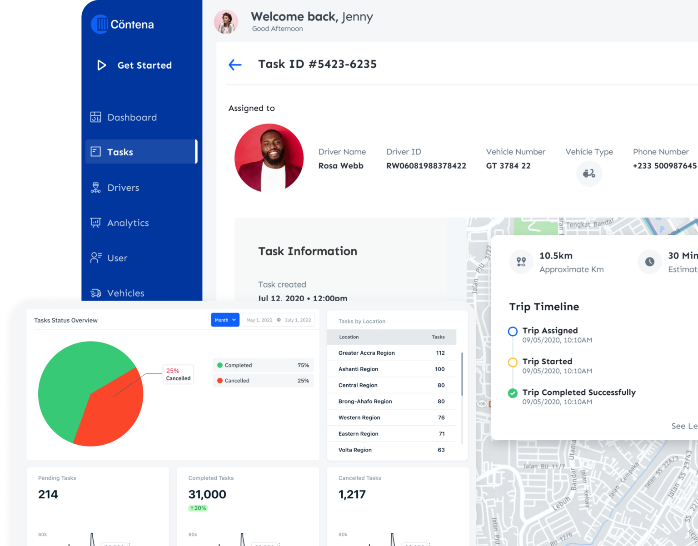The height and width of the screenshot is (546, 698).
Task: Toggle the Trip Completed Successfully checkmark
Action: pos(513,393)
